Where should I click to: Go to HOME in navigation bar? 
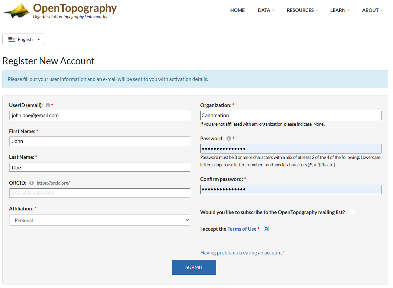click(237, 10)
